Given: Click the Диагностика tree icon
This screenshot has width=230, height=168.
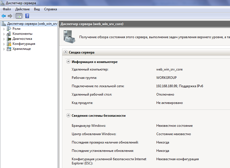Looking at the screenshot, I should click(9, 39).
